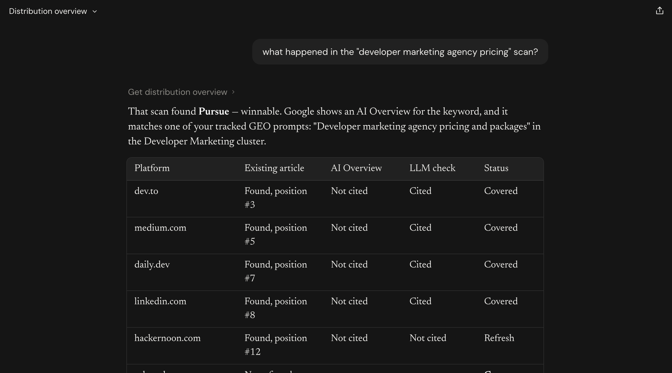672x373 pixels.
Task: Click the medium.com platform cell
Action: [x=160, y=228]
